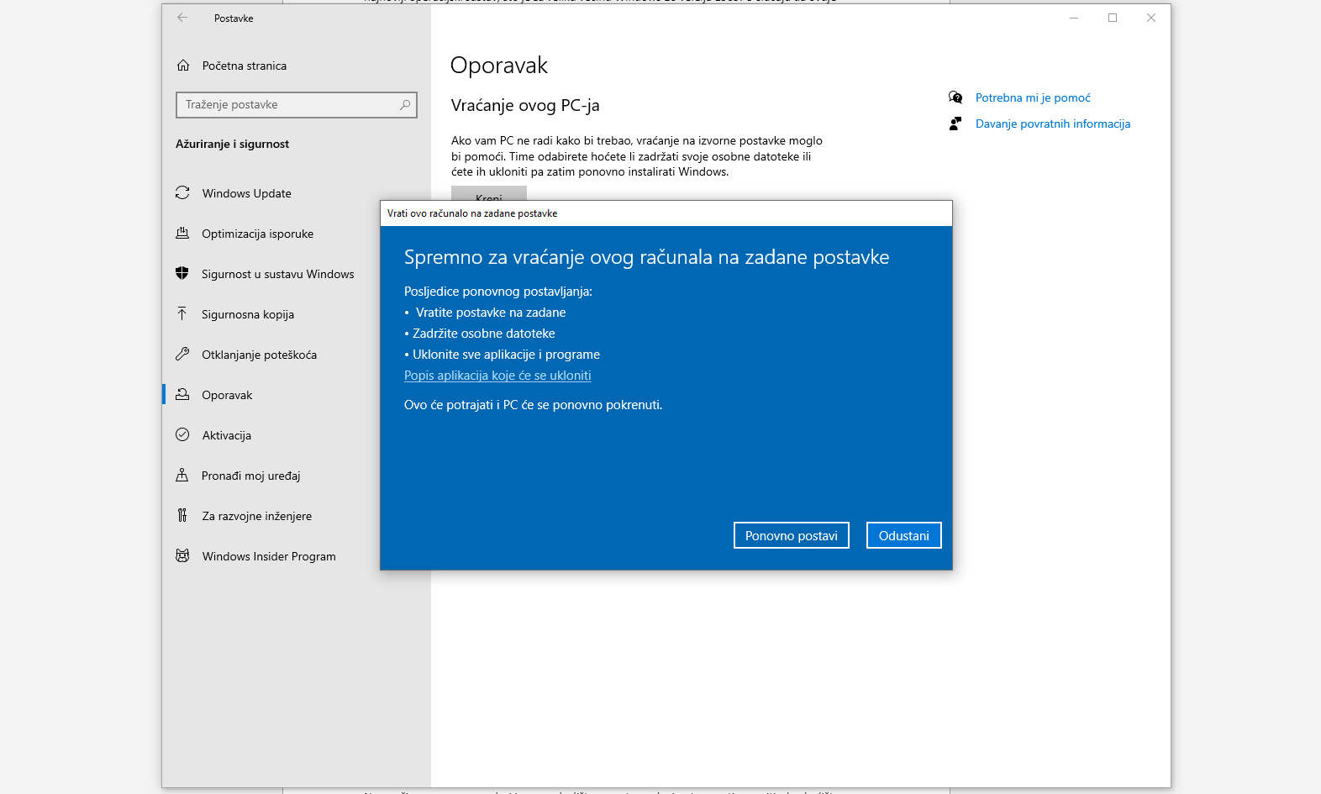
Task: Click the Pronađi moj uređaj icon
Action: click(x=182, y=475)
